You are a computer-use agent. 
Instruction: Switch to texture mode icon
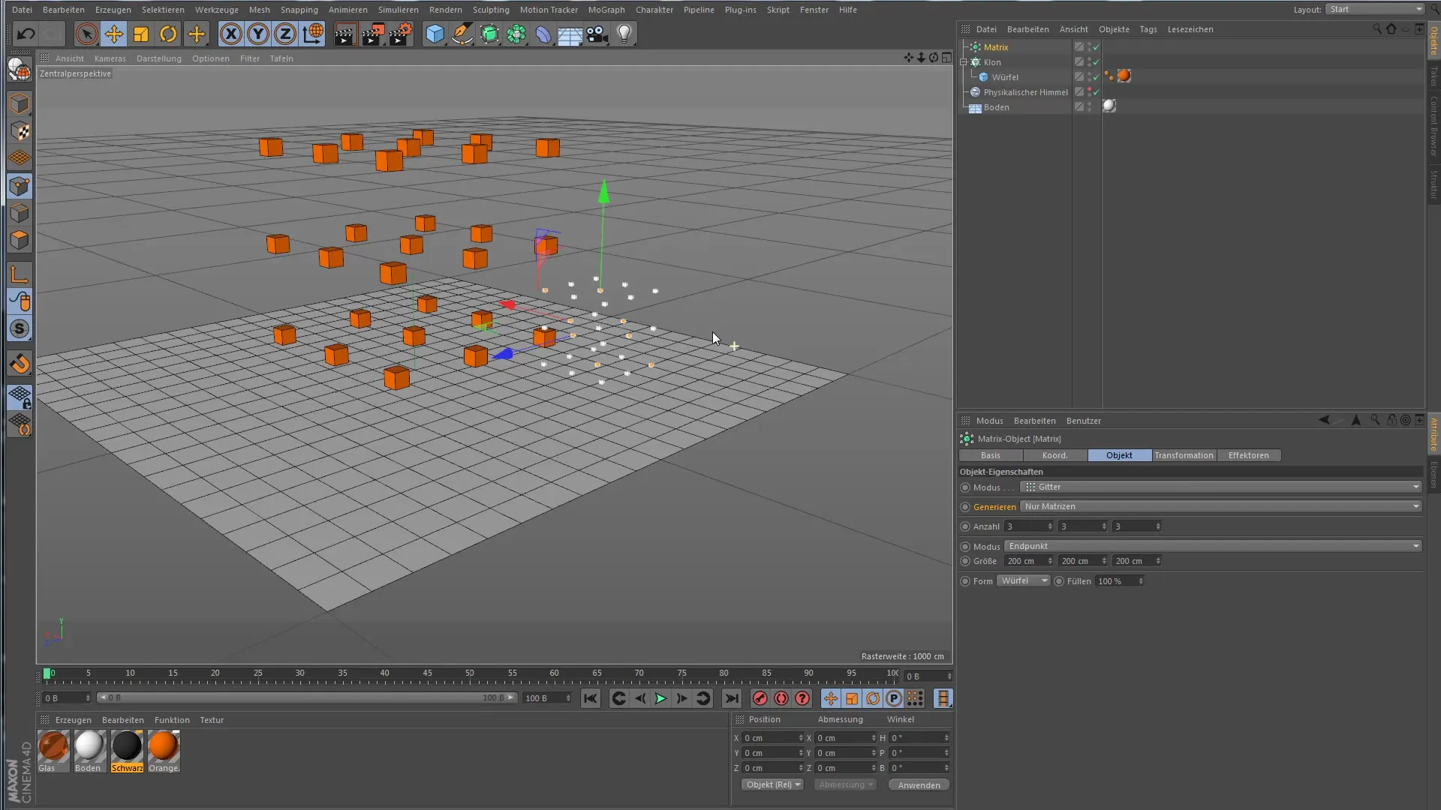[x=20, y=131]
